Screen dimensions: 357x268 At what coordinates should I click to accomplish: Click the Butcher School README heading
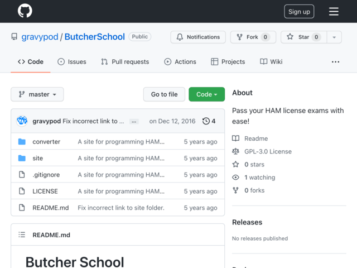click(75, 262)
